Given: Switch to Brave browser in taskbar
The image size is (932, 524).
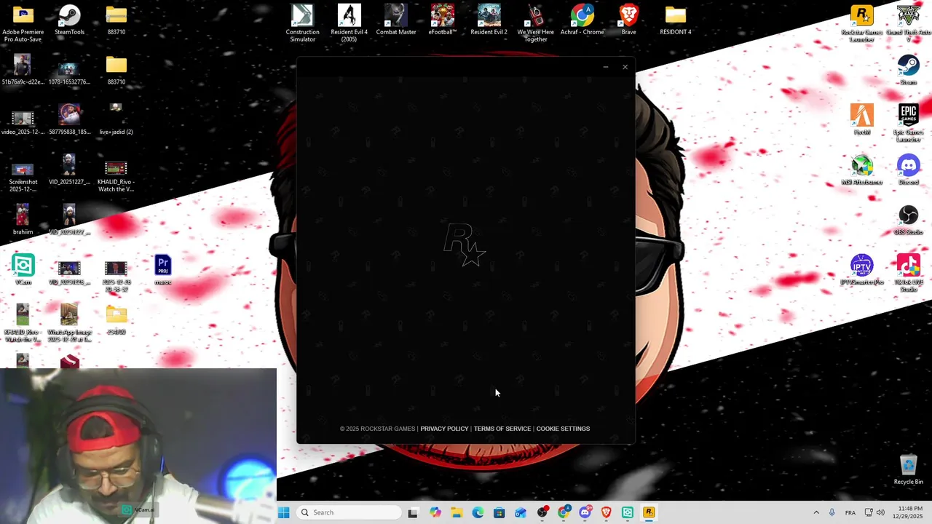Looking at the screenshot, I should coord(606,512).
